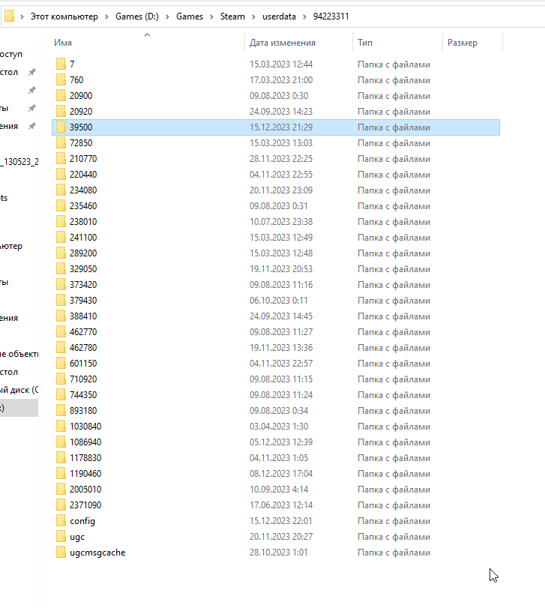Image resolution: width=545 pixels, height=608 pixels.
Task: Click the ugcmsgcache folder icon
Action: click(x=61, y=553)
